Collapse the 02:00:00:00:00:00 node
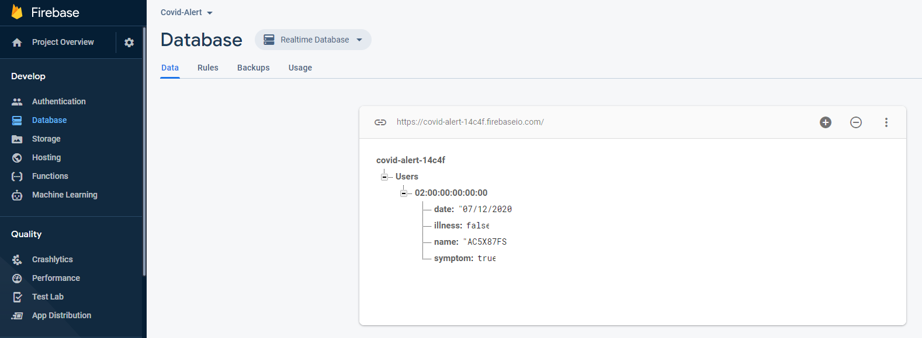The height and width of the screenshot is (338, 922). [x=403, y=193]
